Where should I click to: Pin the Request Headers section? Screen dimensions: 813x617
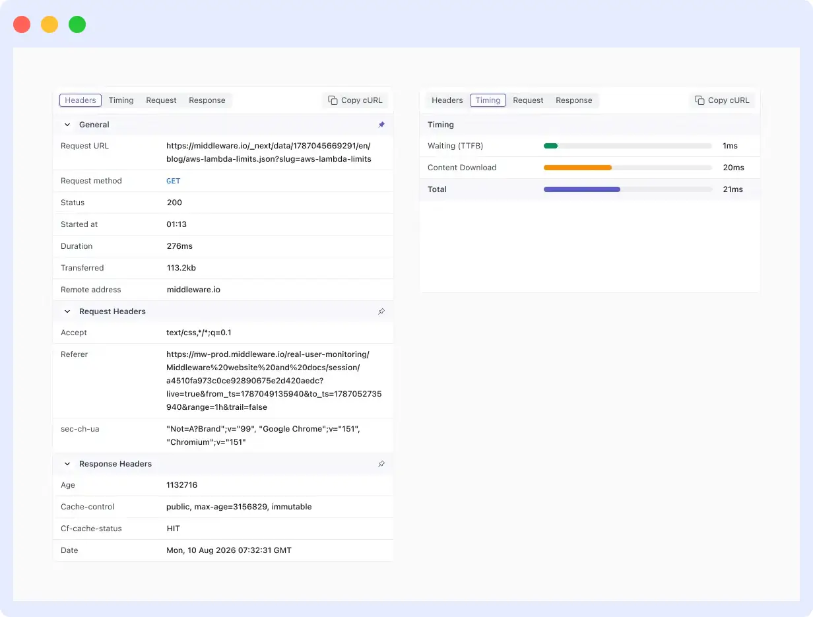click(x=381, y=311)
